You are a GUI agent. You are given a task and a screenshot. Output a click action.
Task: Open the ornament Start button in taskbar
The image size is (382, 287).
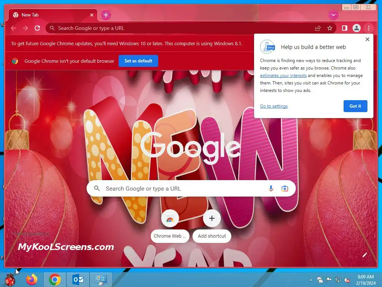[10, 280]
